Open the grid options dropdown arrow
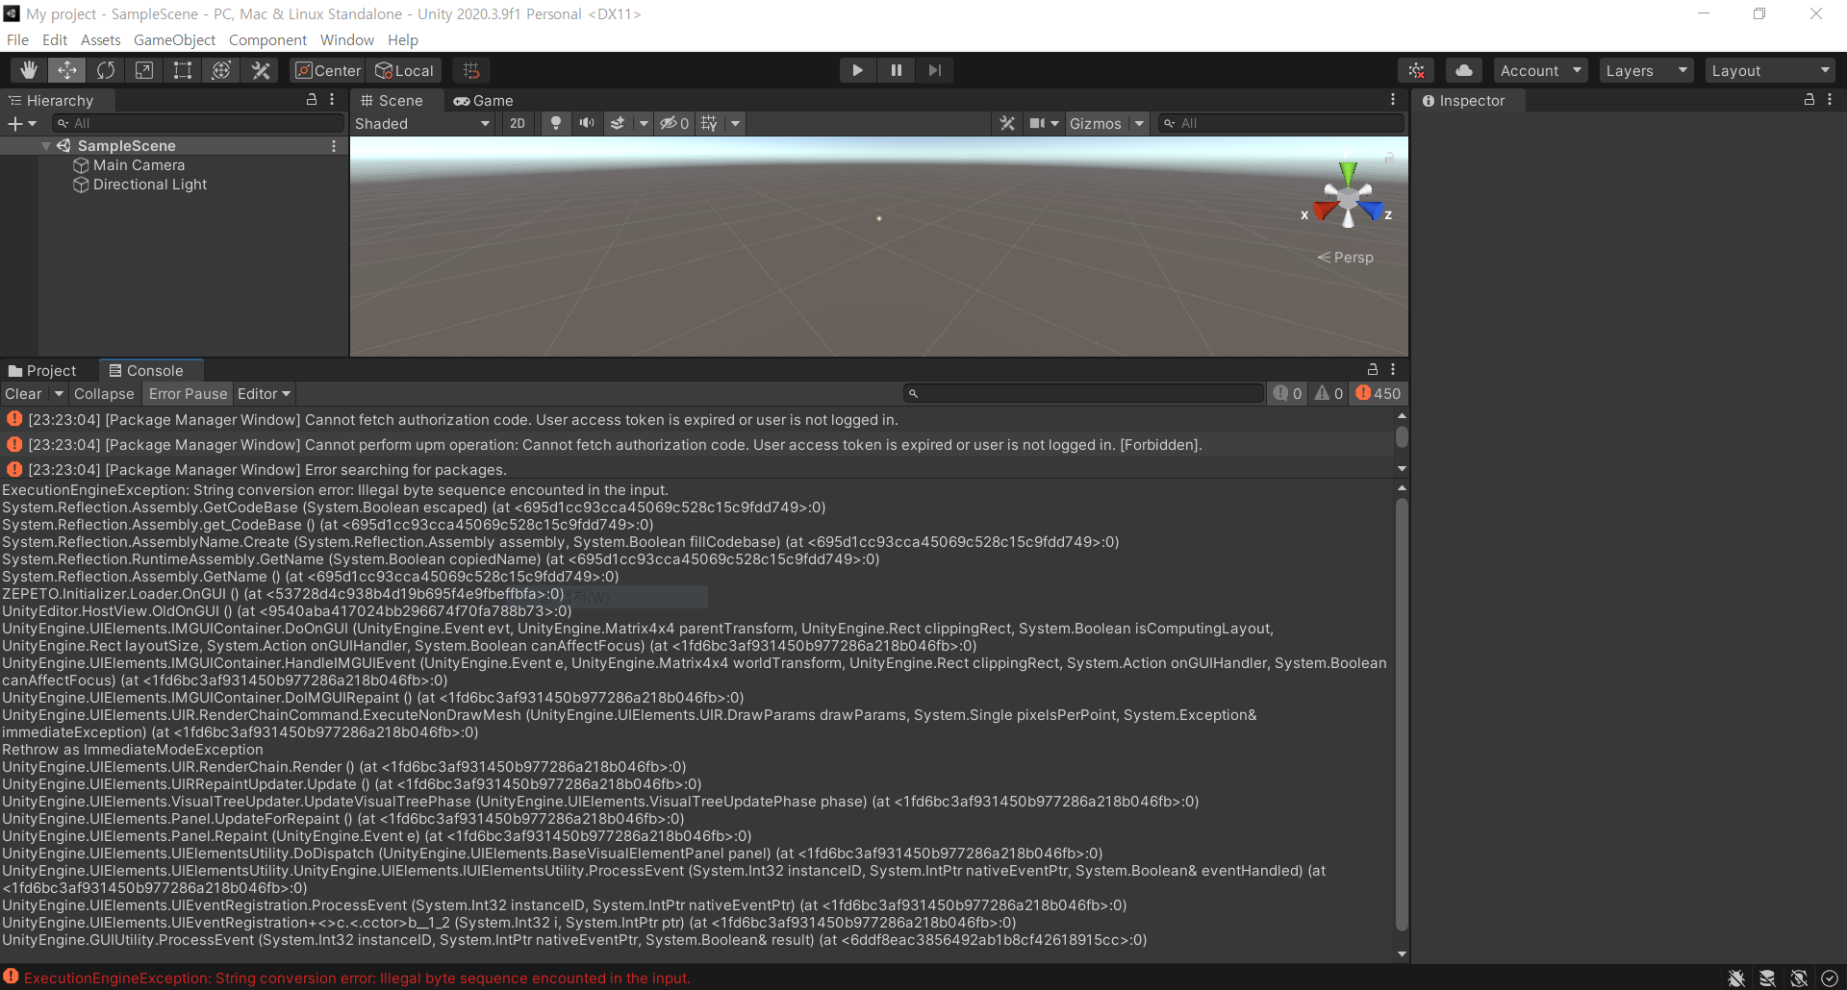The height and width of the screenshot is (990, 1847). point(736,123)
